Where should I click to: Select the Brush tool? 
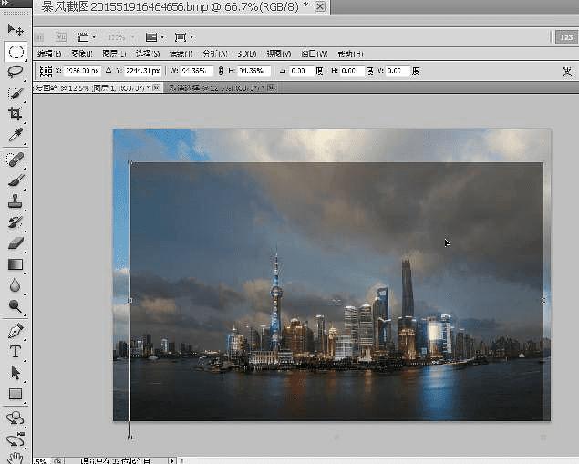point(16,180)
